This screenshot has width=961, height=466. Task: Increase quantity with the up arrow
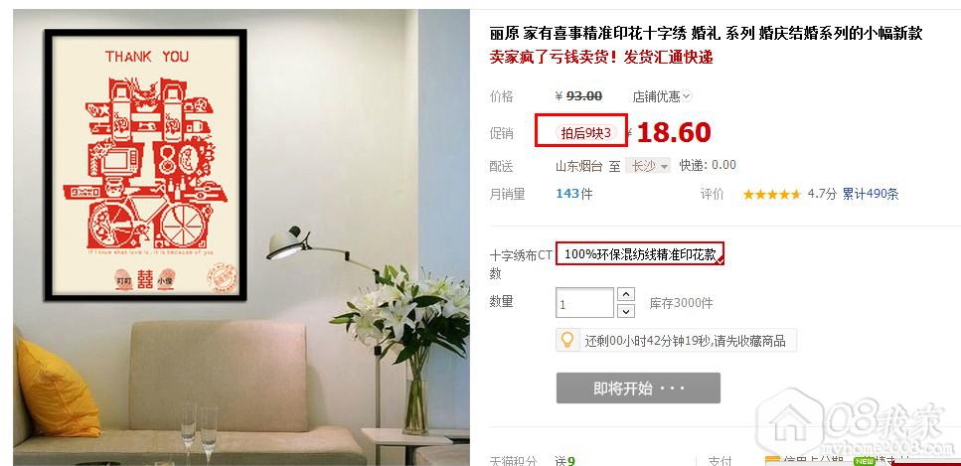point(625,294)
